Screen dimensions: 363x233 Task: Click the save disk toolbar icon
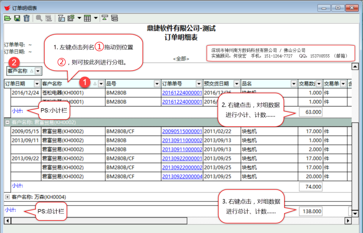coord(17,18)
